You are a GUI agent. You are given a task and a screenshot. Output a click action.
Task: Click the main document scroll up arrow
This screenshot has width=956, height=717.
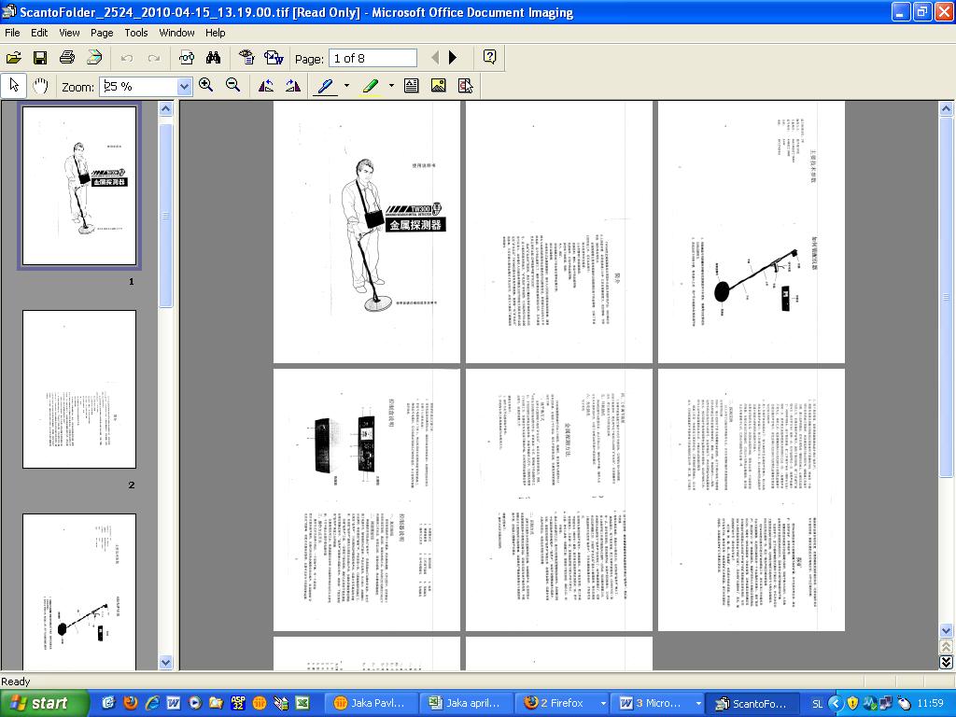coord(947,109)
